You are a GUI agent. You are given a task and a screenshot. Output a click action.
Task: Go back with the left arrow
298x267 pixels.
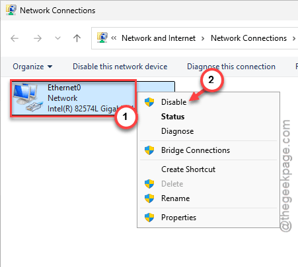coord(15,38)
